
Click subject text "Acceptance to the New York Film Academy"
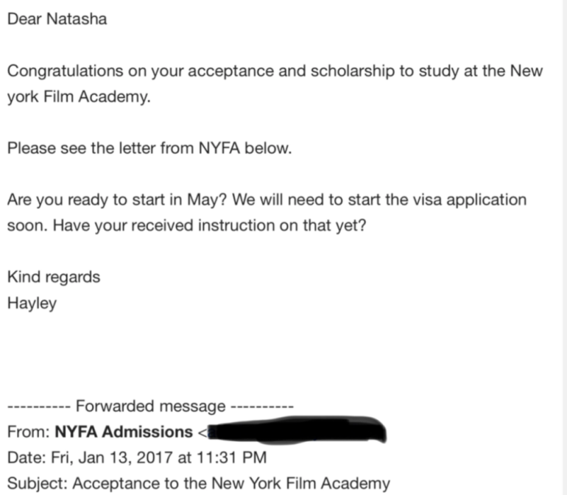point(231,484)
